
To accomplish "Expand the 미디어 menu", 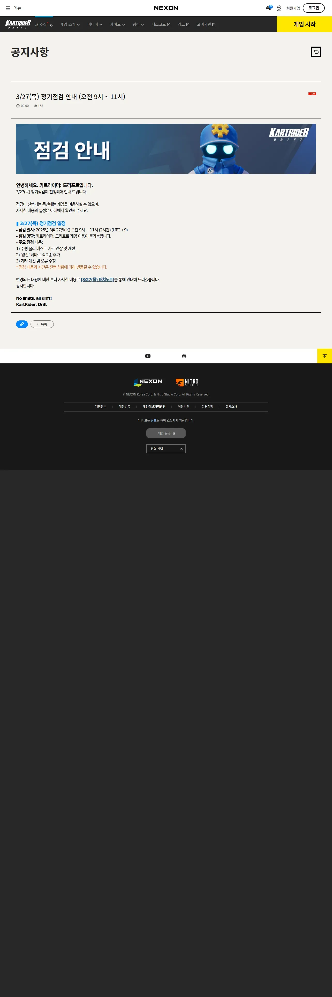I will (95, 24).
